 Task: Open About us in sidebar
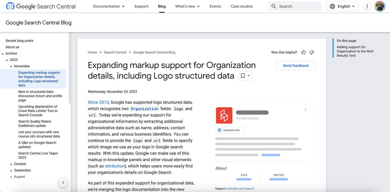point(12,47)
